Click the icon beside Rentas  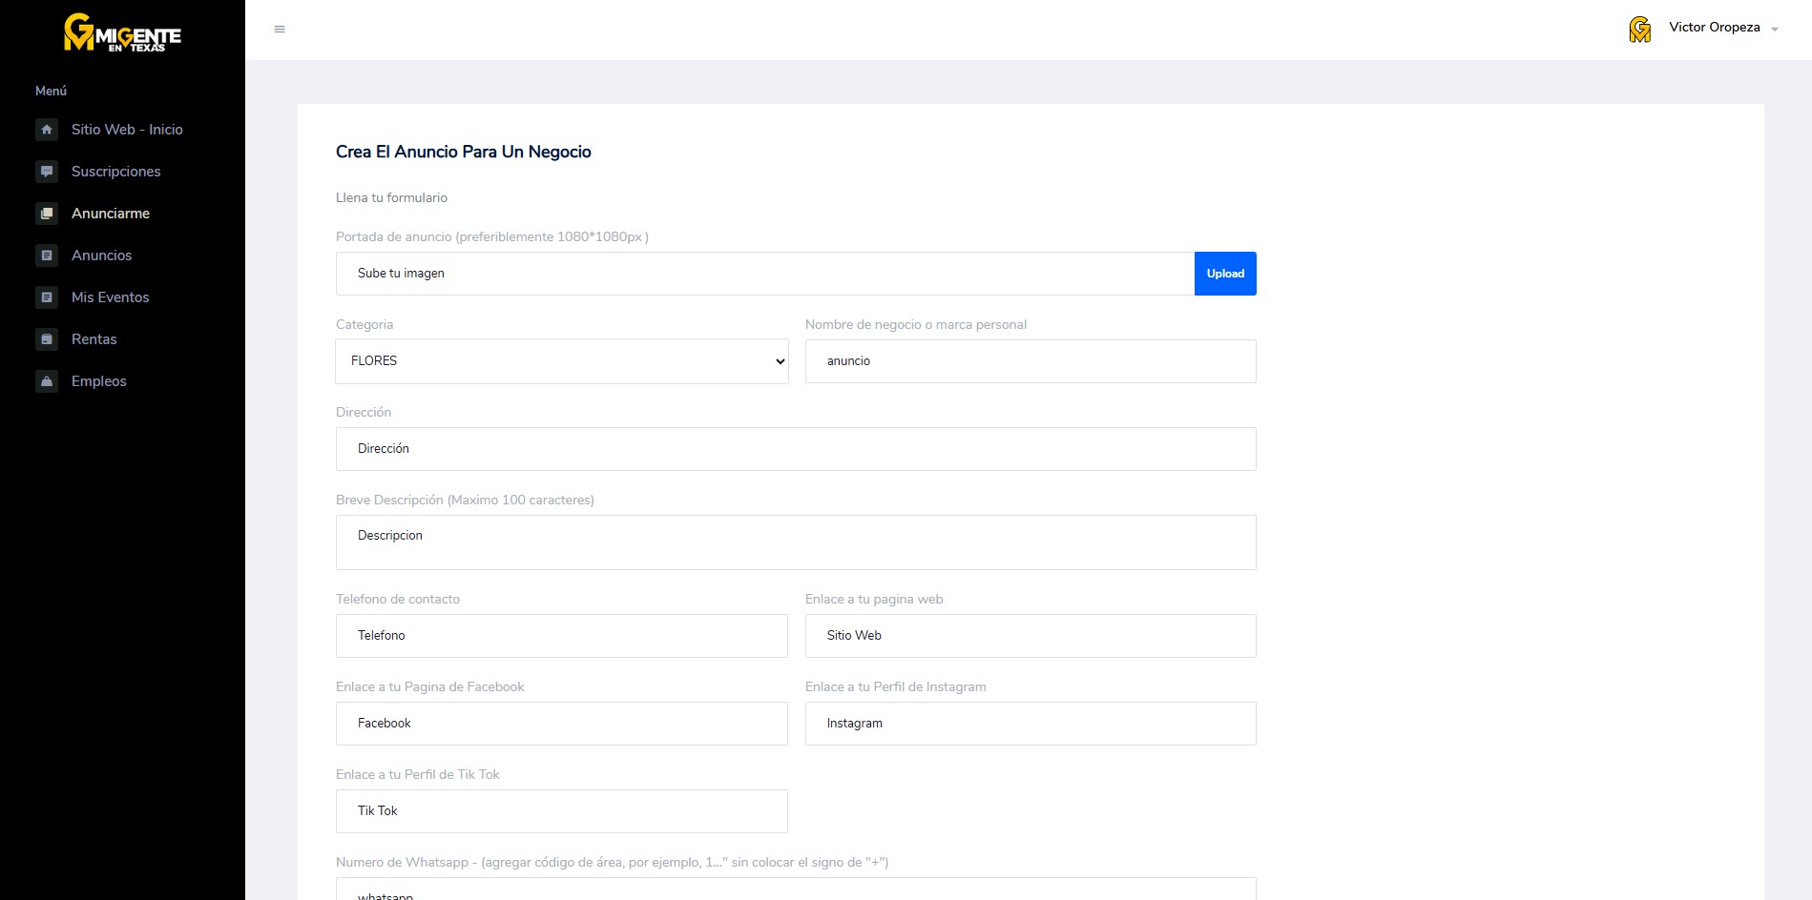(x=47, y=339)
